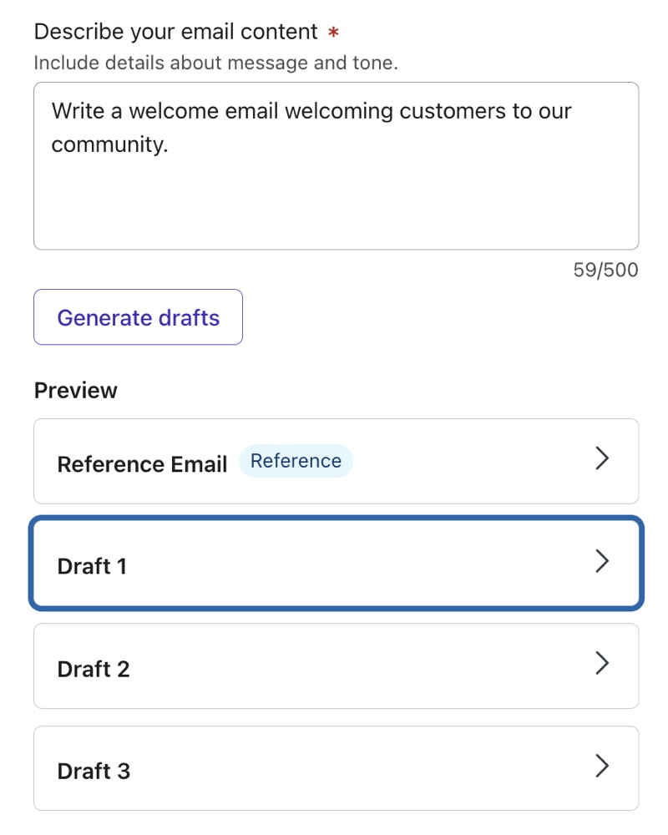Click the red required asterisk
Screen dimensions: 668x835
click(x=333, y=33)
